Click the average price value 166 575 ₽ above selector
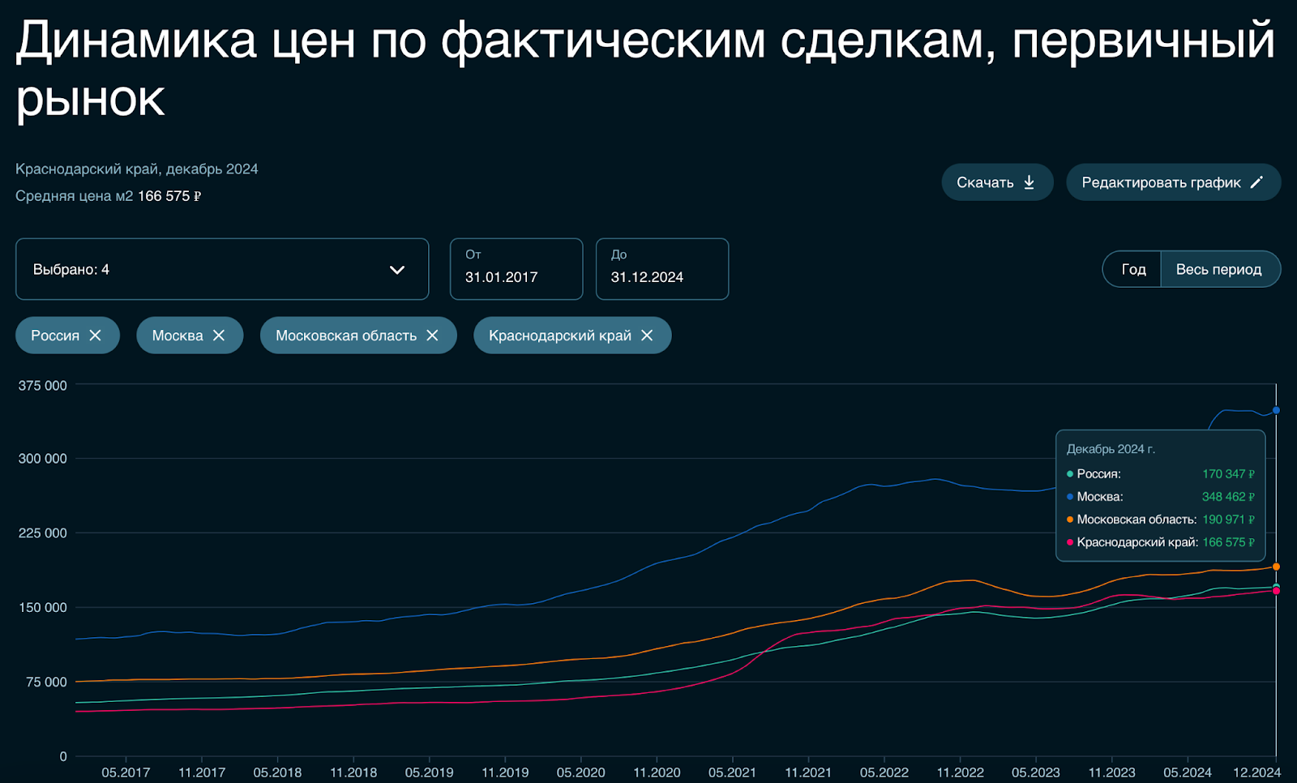The height and width of the screenshot is (783, 1297). pyautogui.click(x=169, y=196)
